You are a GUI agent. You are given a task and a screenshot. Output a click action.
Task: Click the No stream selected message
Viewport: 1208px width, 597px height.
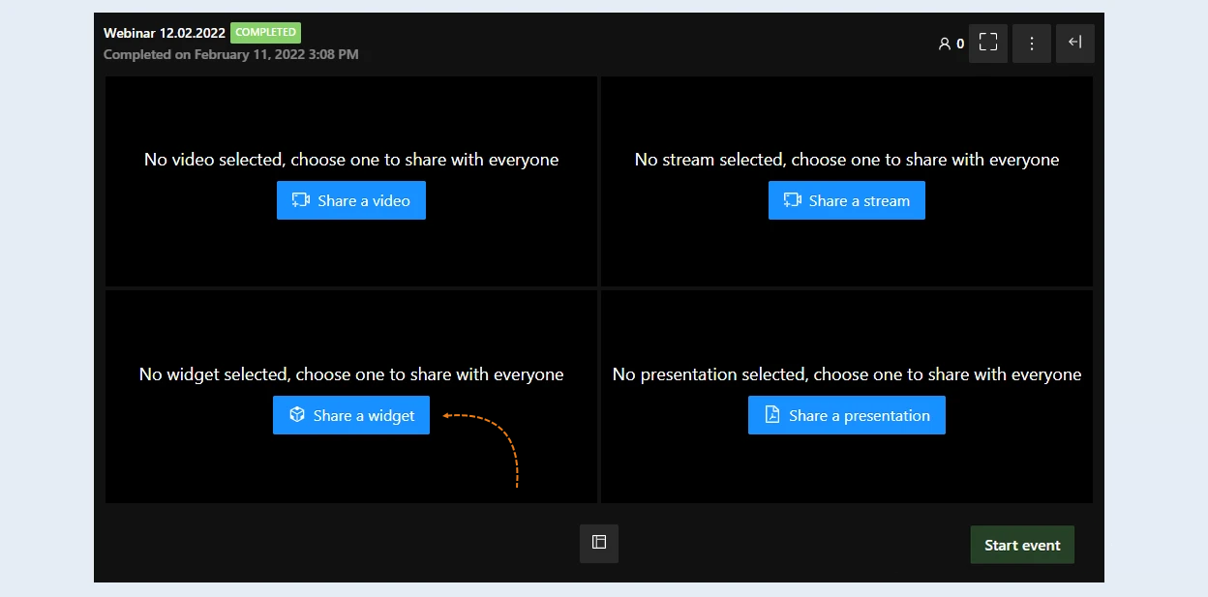847,160
